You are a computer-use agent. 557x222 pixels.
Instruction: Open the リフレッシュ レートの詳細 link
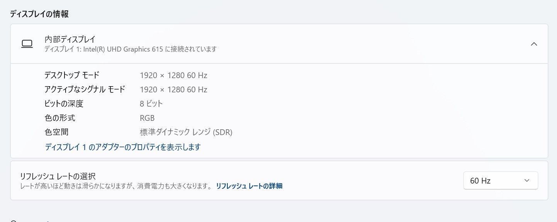[x=249, y=186]
